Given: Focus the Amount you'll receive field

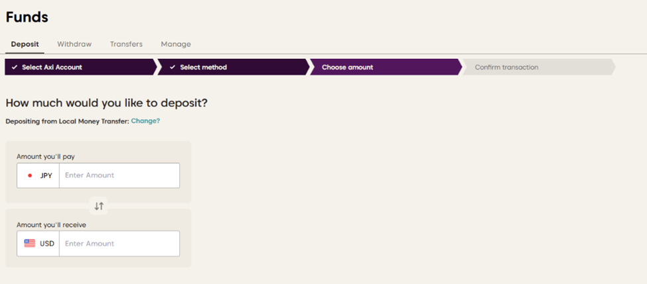Looking at the screenshot, I should [x=119, y=244].
